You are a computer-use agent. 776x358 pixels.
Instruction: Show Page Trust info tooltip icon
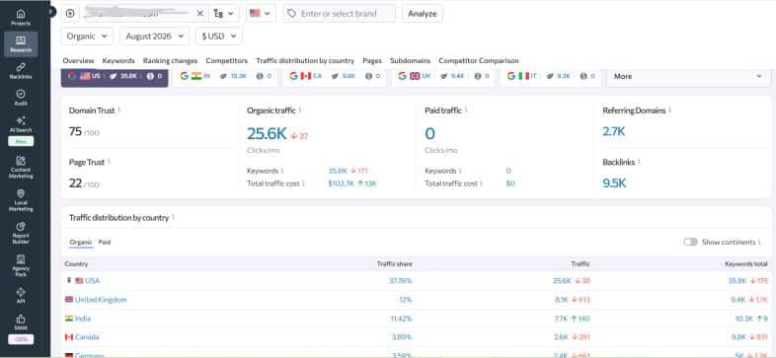click(109, 161)
